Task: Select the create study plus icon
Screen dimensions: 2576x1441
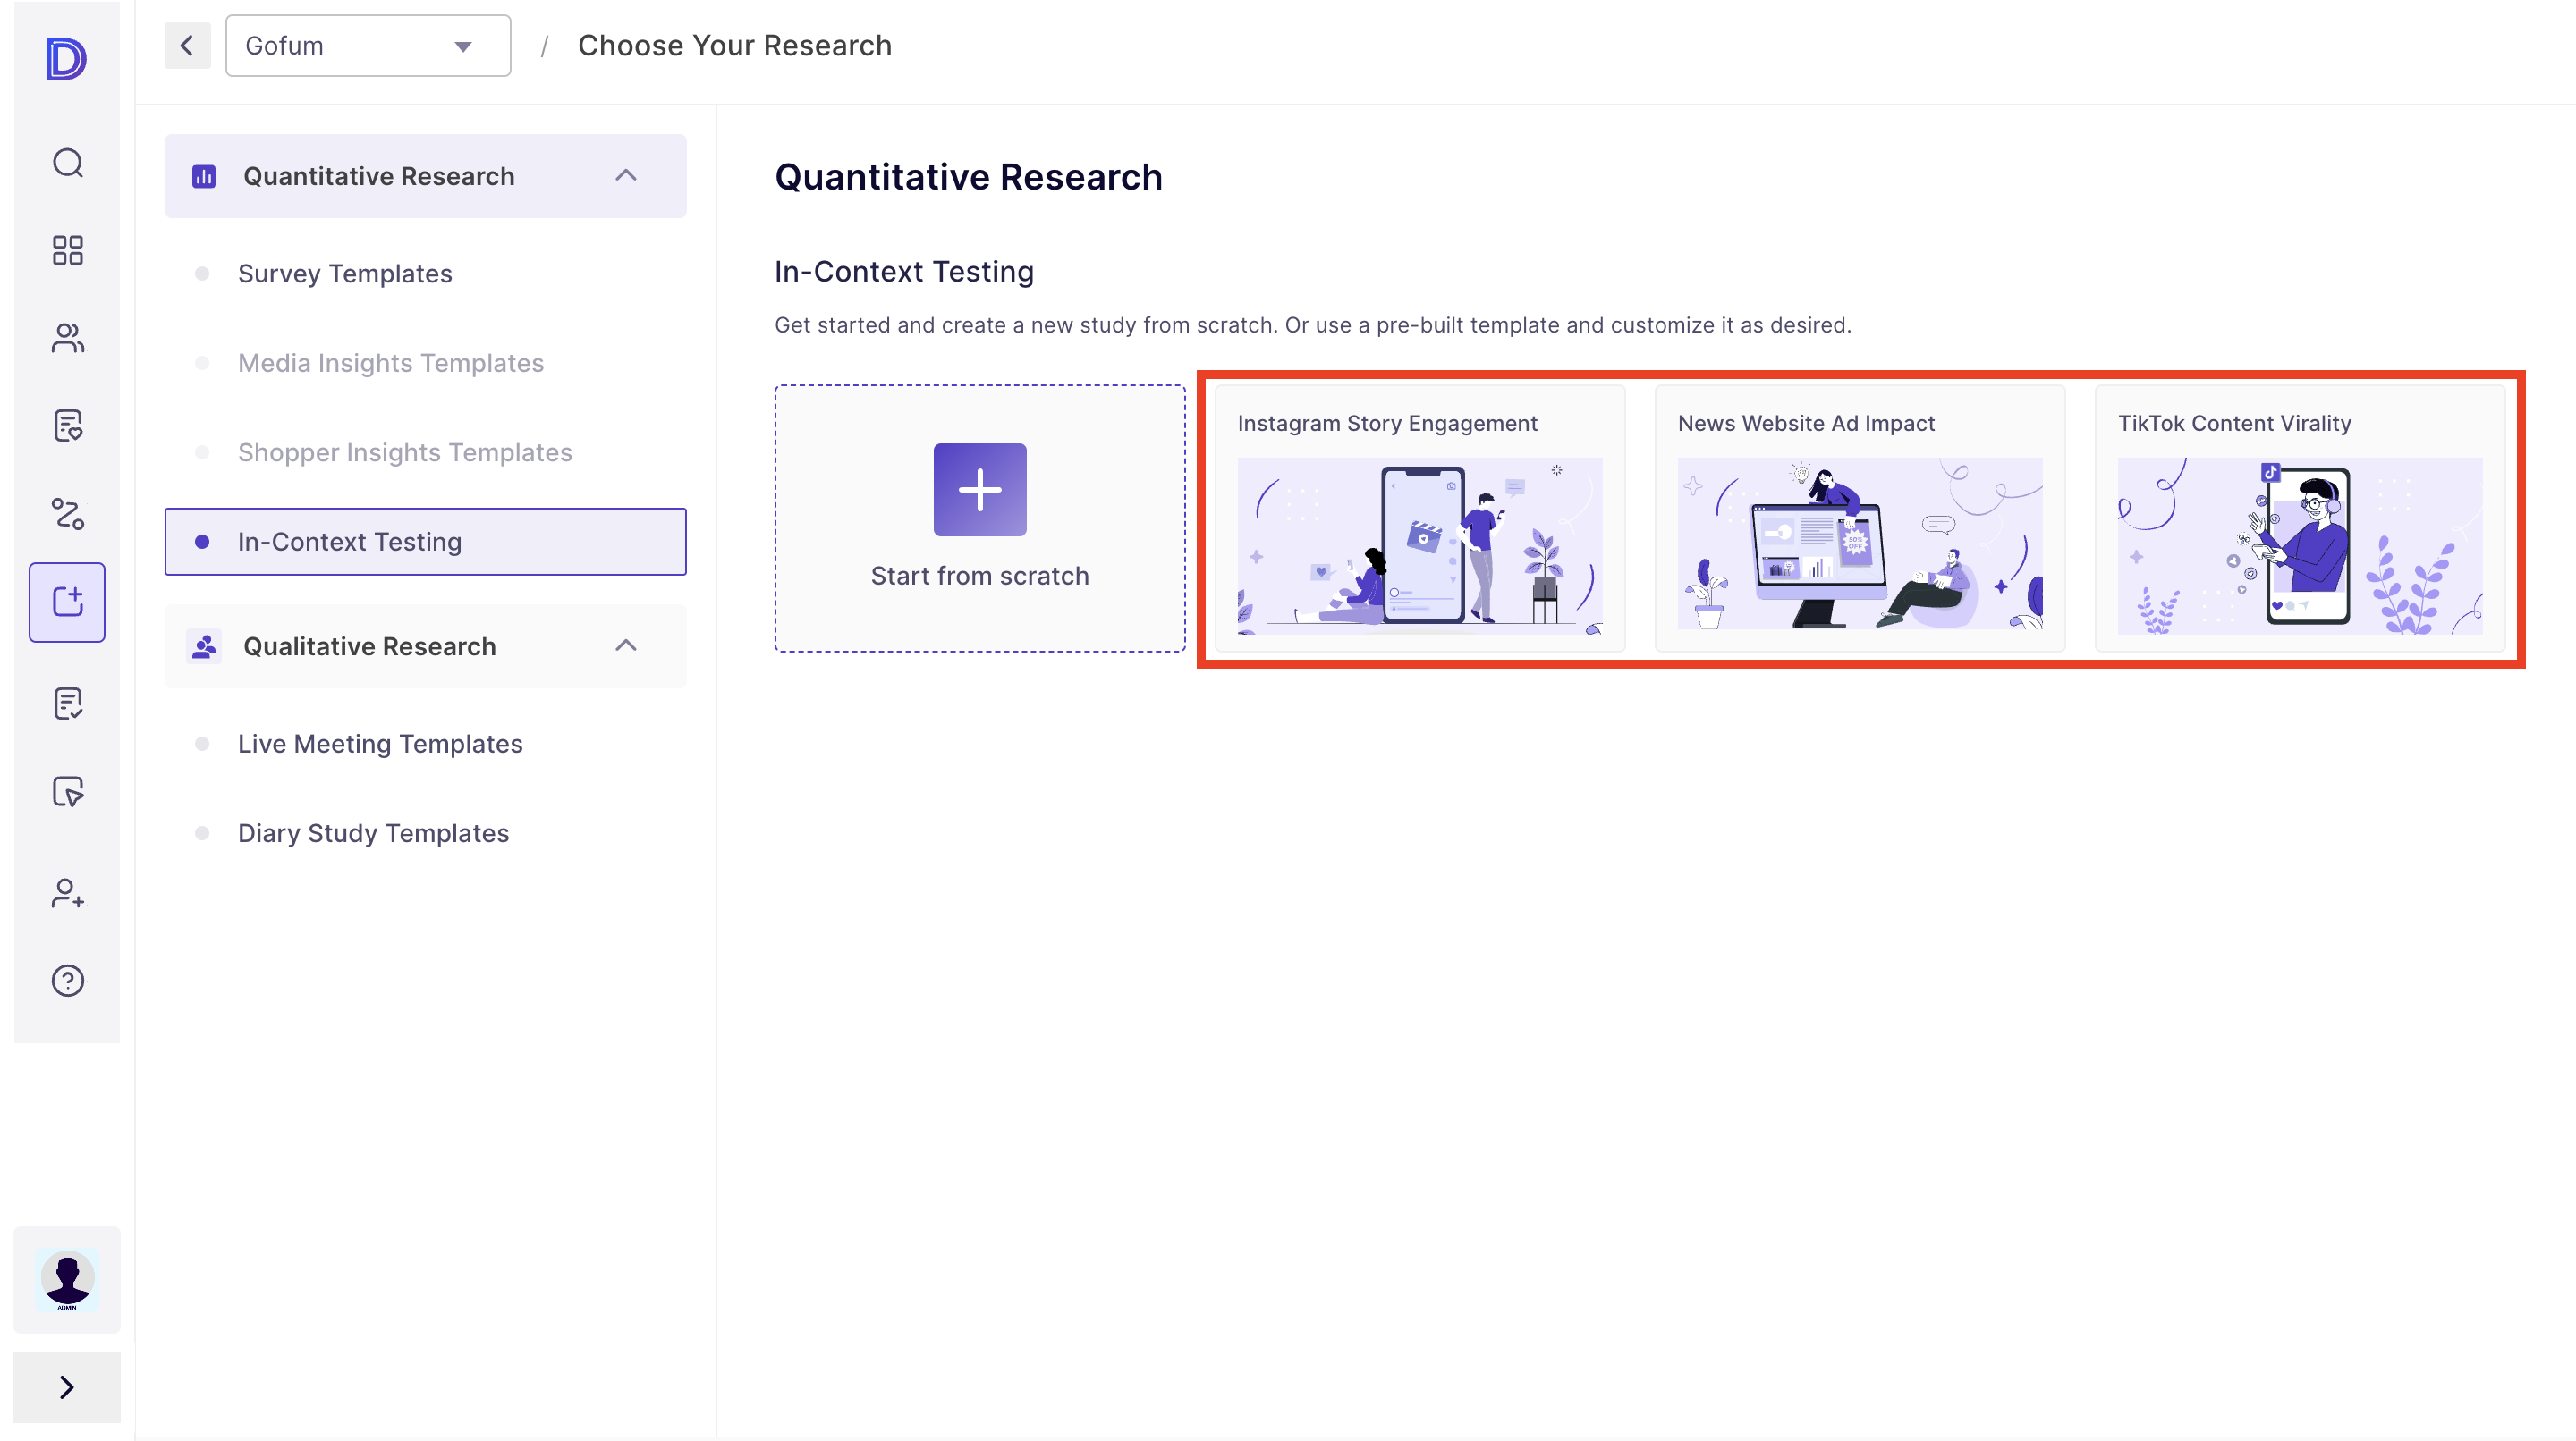Action: (67, 602)
